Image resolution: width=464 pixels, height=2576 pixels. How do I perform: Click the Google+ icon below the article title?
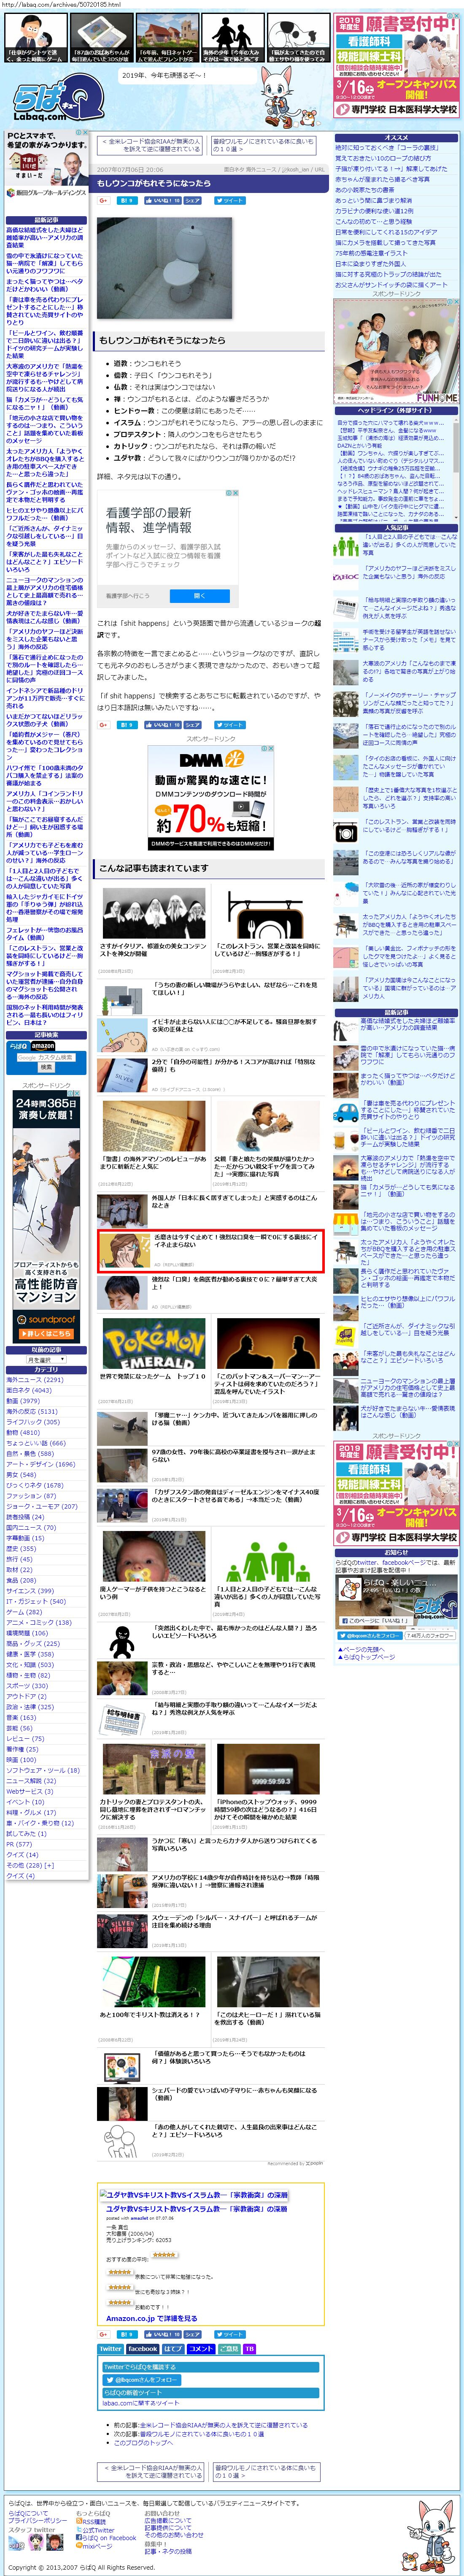coord(104,200)
